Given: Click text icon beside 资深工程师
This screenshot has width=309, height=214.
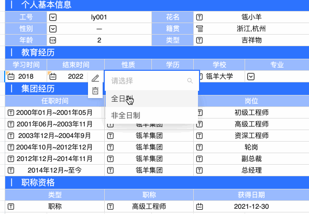Looking at the screenshot, I should (x=200, y=136).
